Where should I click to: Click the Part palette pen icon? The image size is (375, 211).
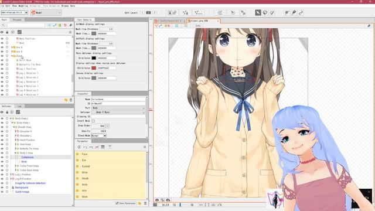click(70, 25)
